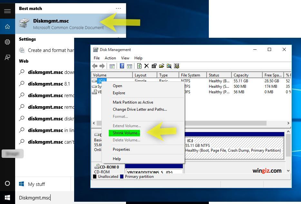Click the '56 MB' capacity cell
The width and height of the screenshot is (301, 204).
(x=239, y=92)
